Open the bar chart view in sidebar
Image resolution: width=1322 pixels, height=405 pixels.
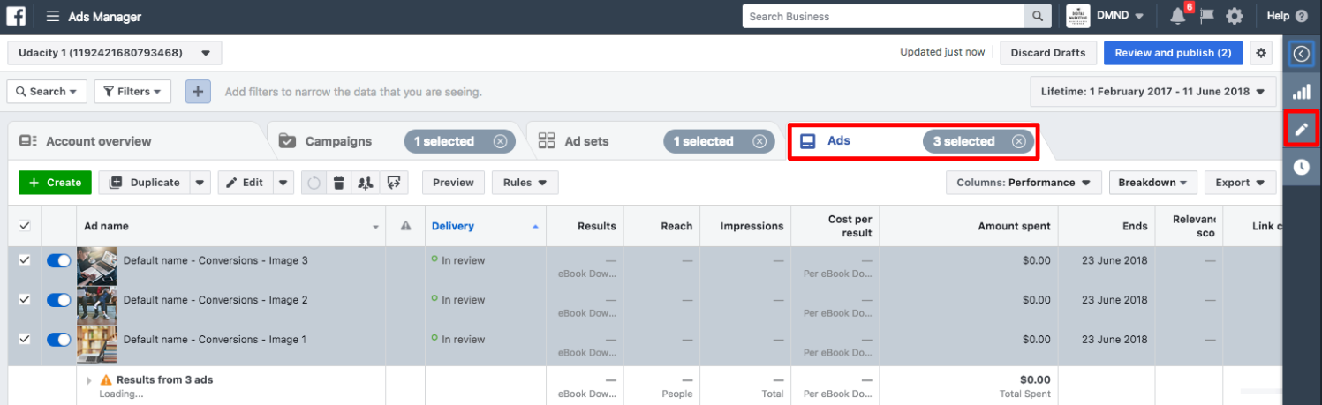[1301, 92]
